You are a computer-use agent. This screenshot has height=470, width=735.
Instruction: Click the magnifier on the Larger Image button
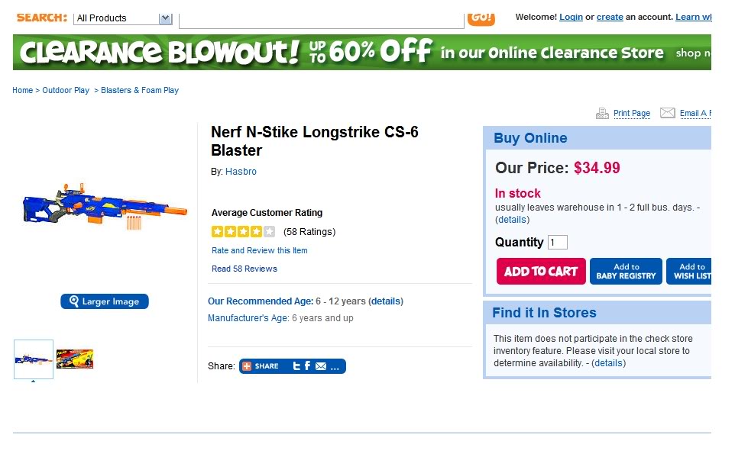tap(74, 301)
